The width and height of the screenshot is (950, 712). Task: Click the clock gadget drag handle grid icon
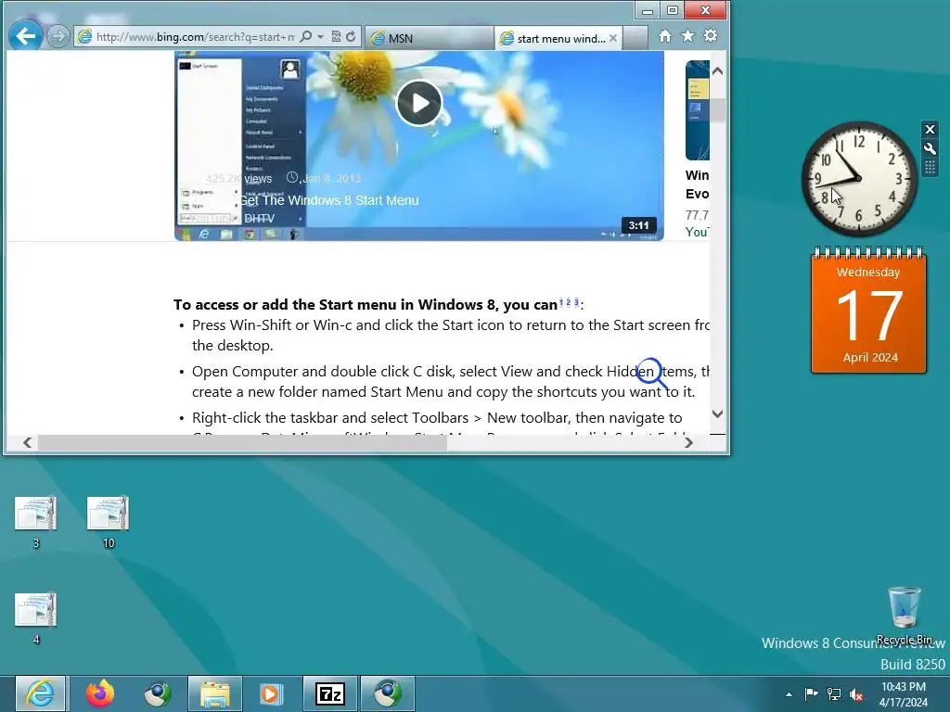[x=930, y=168]
